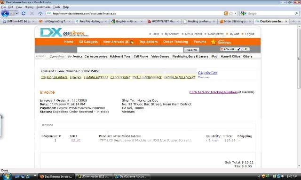
Task: Open the search engine selector icon
Action: click(243, 14)
